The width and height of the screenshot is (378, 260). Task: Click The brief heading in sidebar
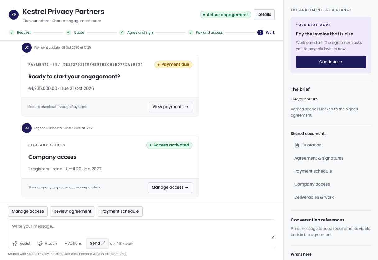pos(300,89)
